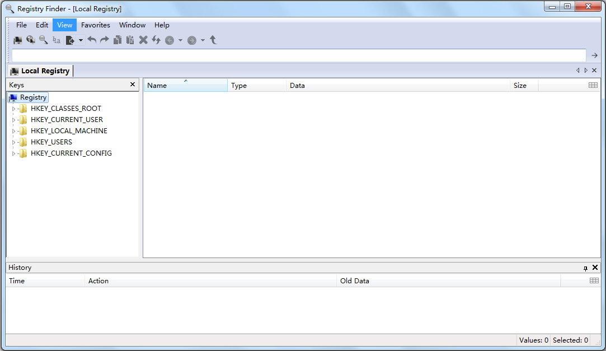Click the Go arrow beside address bar
Viewport: 606px width, 351px height.
594,55
